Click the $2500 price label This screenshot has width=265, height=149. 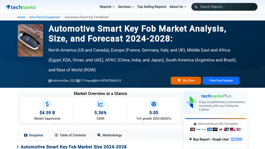tap(237, 139)
